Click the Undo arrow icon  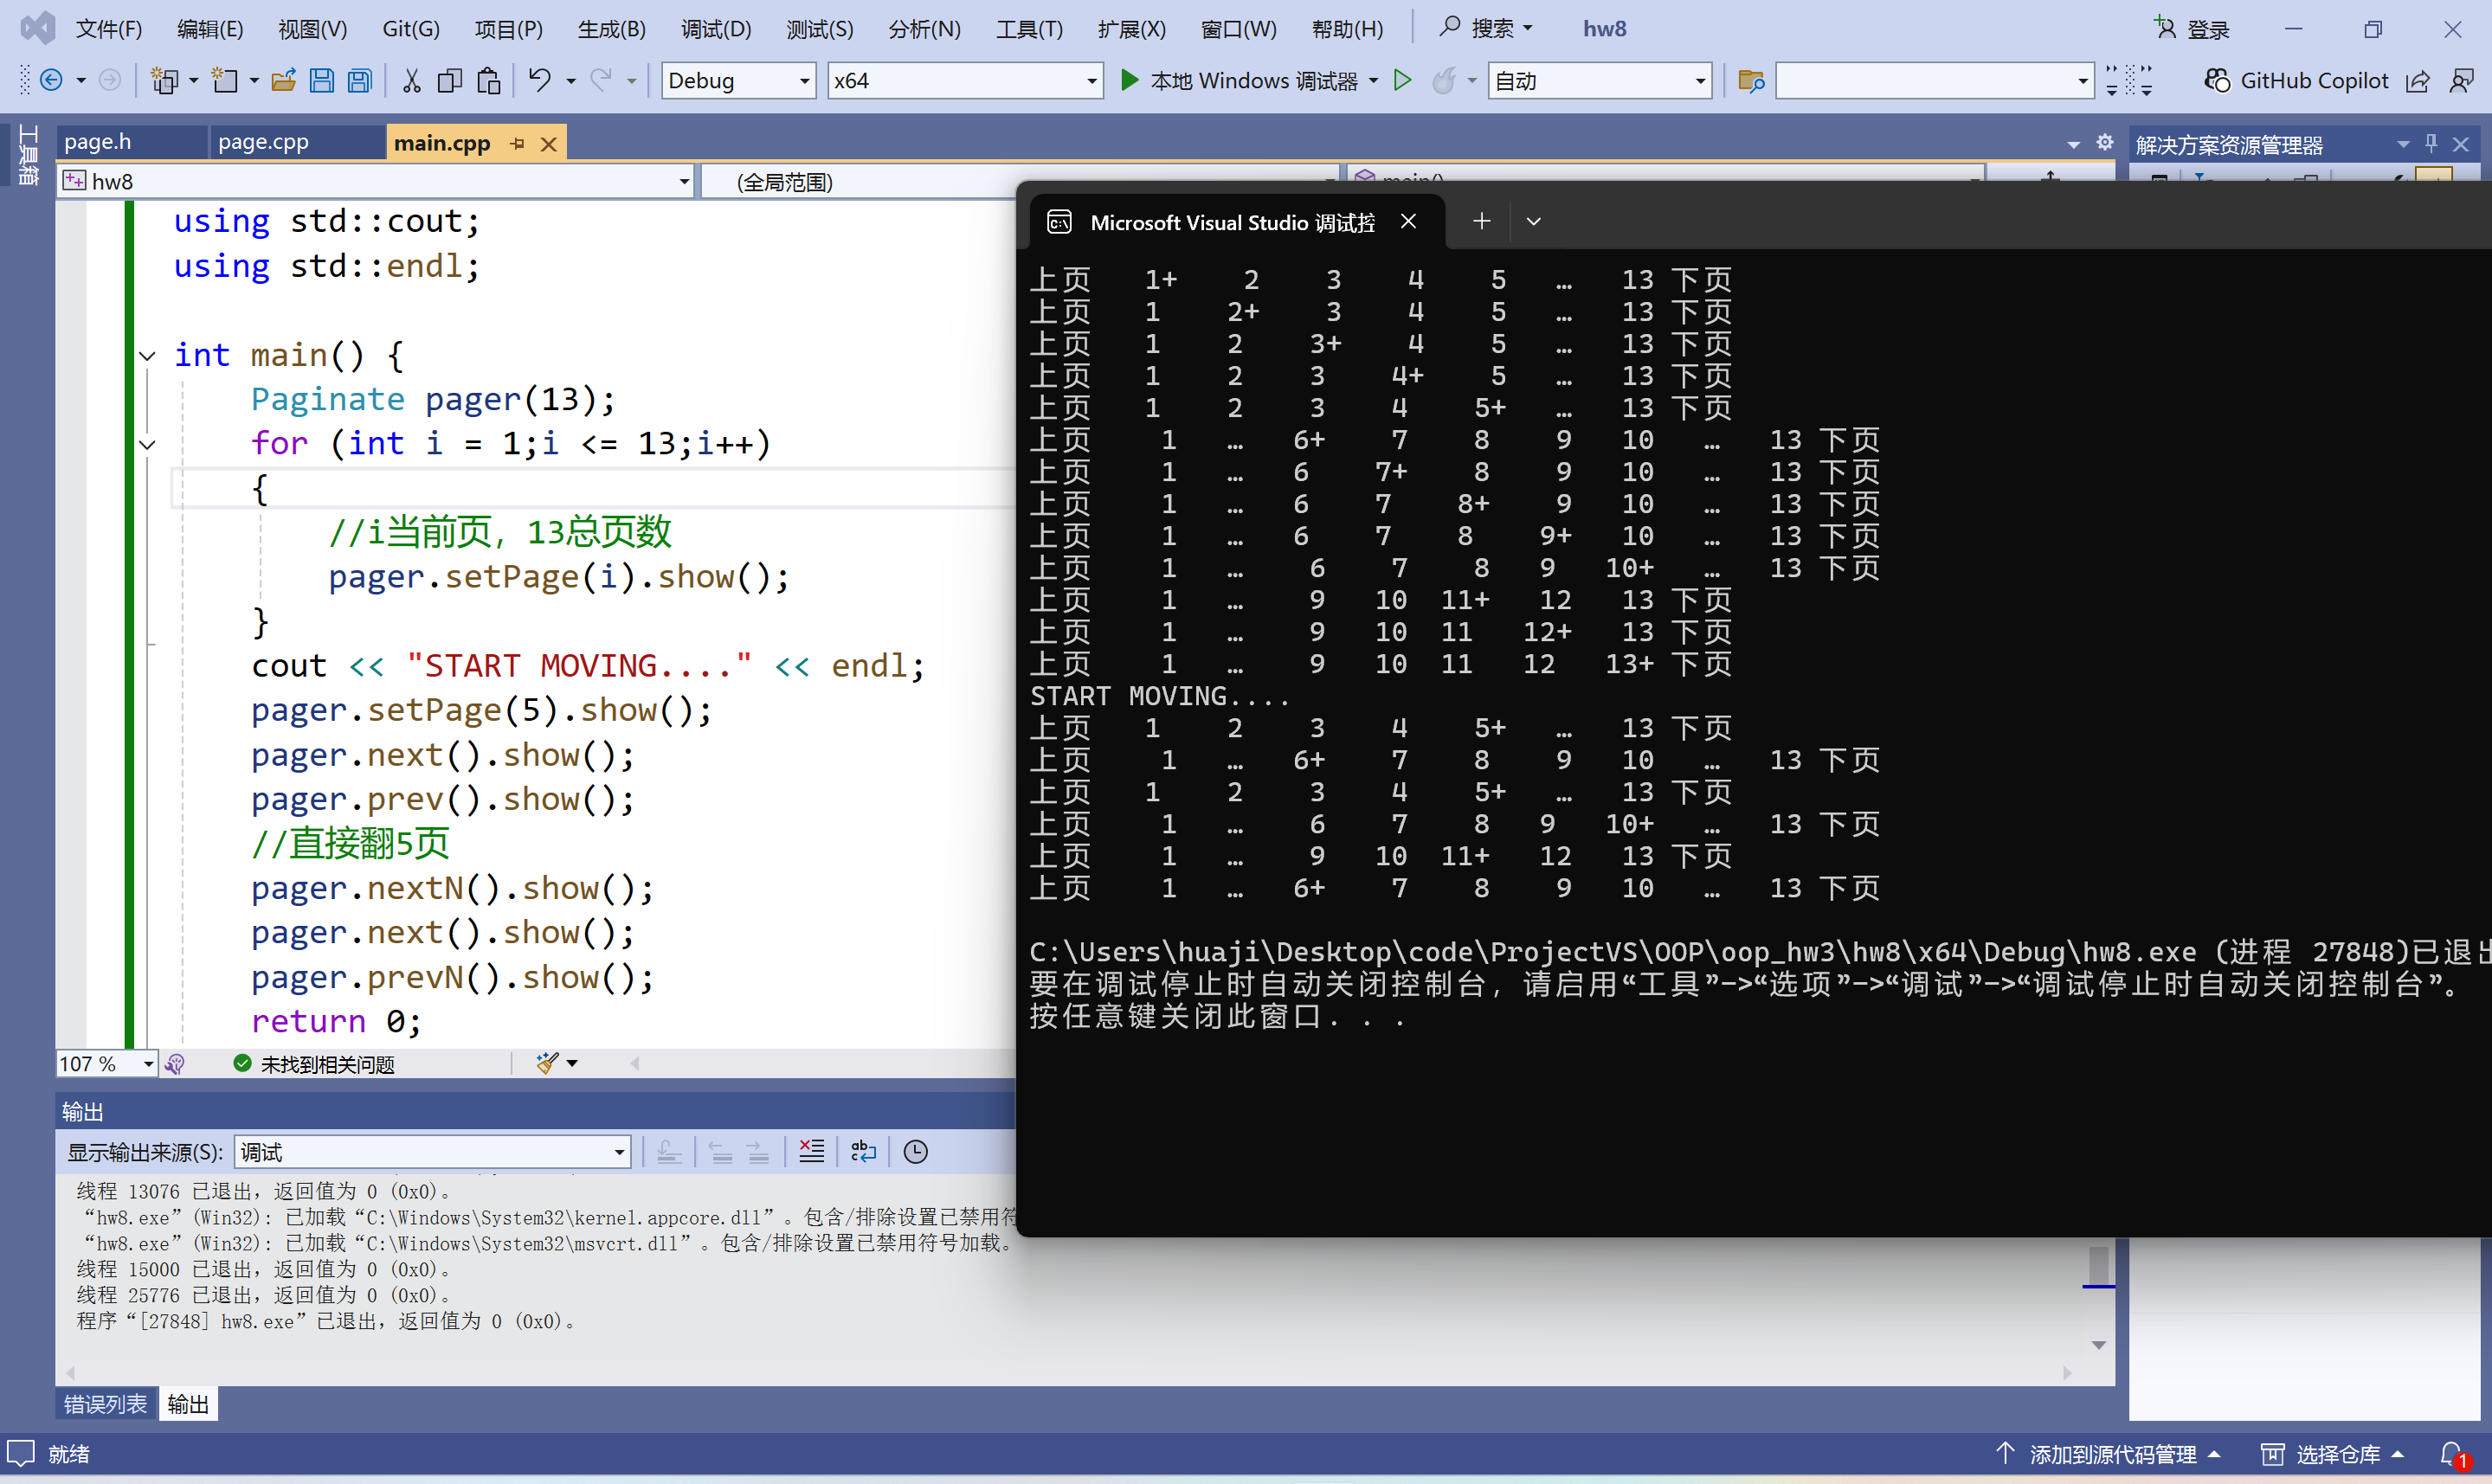tap(539, 81)
